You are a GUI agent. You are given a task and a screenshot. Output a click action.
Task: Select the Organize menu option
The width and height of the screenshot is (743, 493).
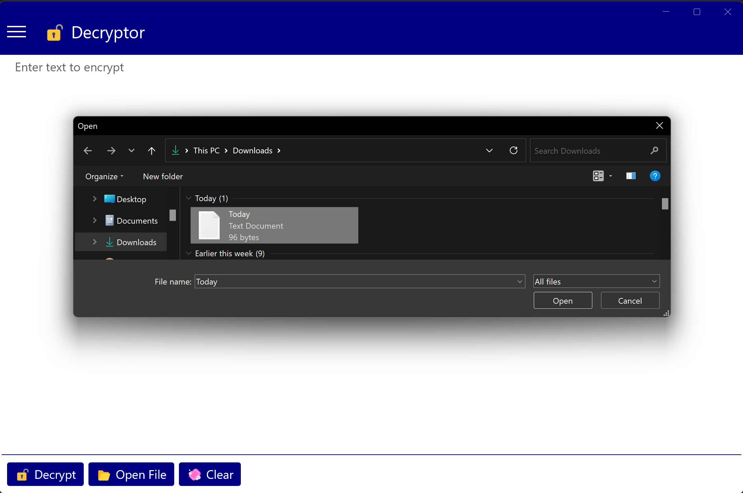pyautogui.click(x=104, y=176)
